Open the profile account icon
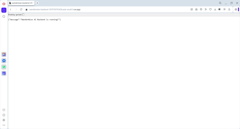 [x=229, y=9]
